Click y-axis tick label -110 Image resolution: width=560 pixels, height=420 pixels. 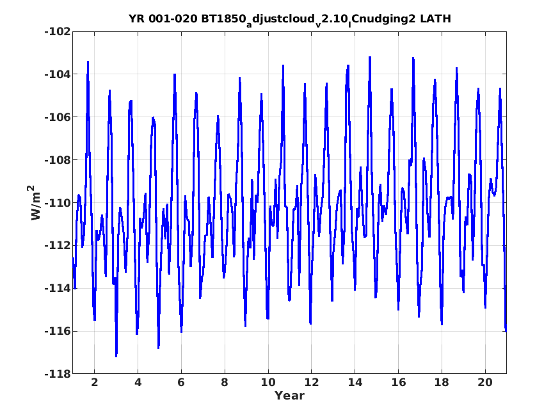click(58, 203)
